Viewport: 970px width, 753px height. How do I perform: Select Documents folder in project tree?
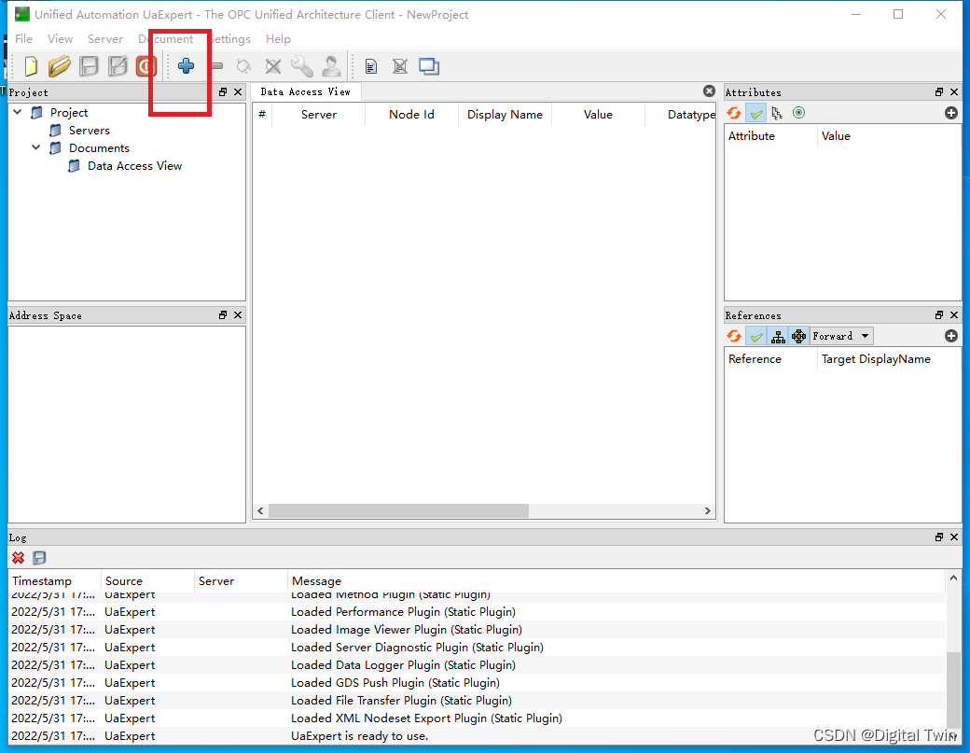click(99, 148)
